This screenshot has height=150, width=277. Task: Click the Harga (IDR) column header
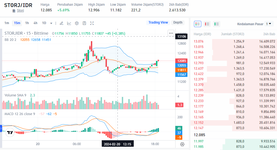[202, 34]
